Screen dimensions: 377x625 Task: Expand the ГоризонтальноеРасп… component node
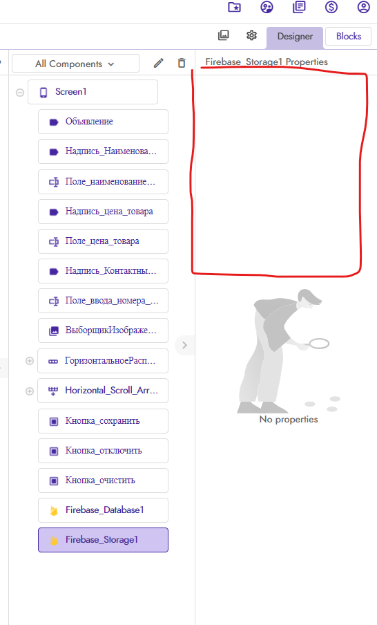click(x=30, y=361)
